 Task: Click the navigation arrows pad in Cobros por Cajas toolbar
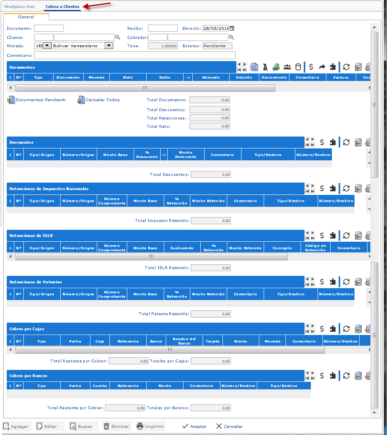310,329
